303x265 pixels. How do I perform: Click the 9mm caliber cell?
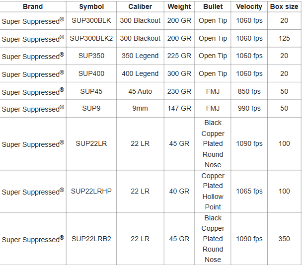(140, 109)
